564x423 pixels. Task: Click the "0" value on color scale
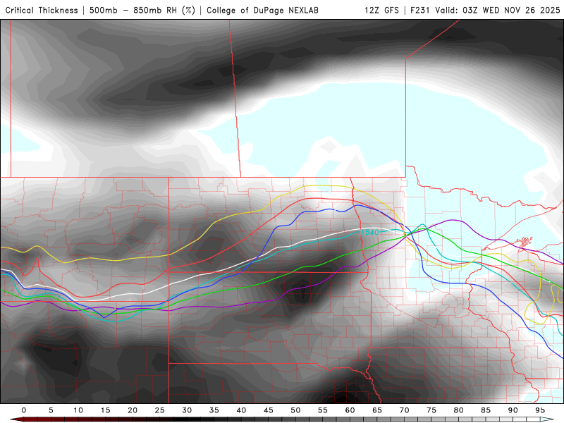[x=24, y=410]
